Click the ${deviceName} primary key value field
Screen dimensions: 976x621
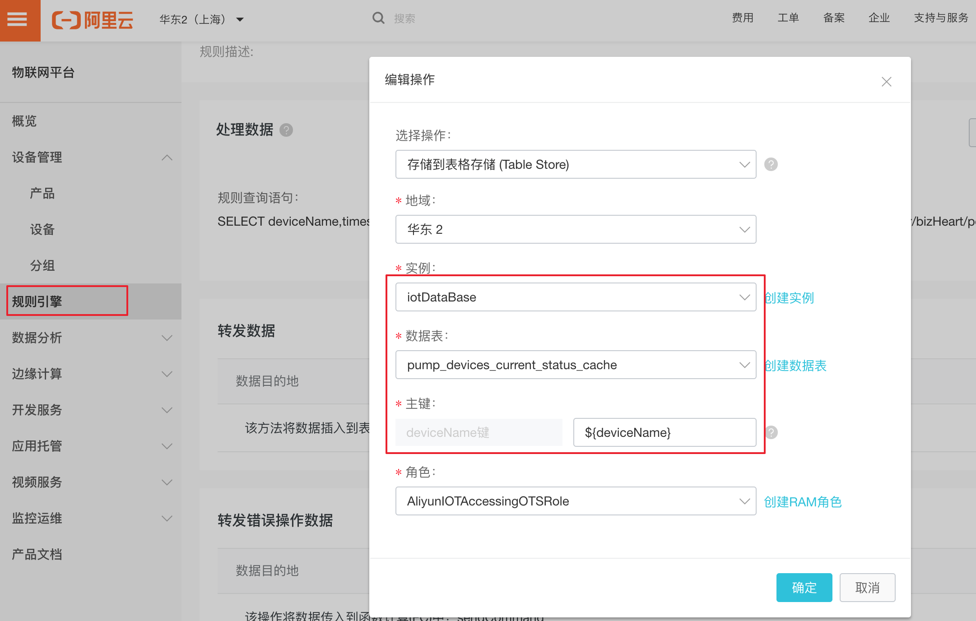665,432
